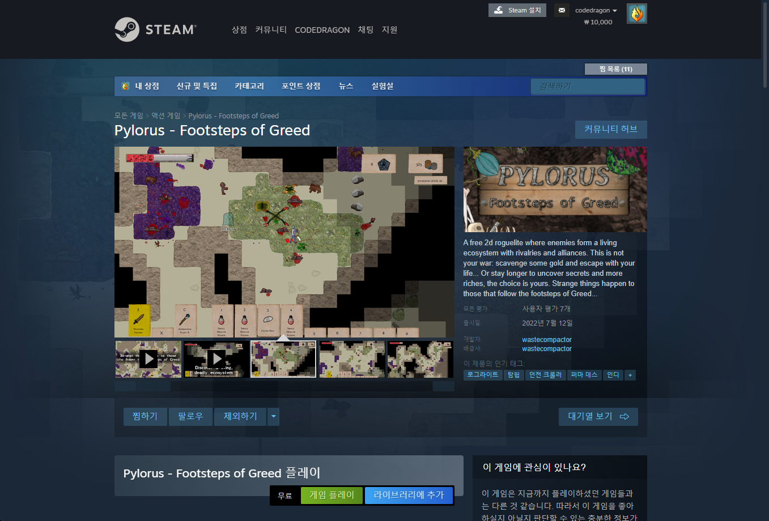Image resolution: width=769 pixels, height=521 pixels.
Task: Click the developer wastecompactor link
Action: [x=547, y=340]
